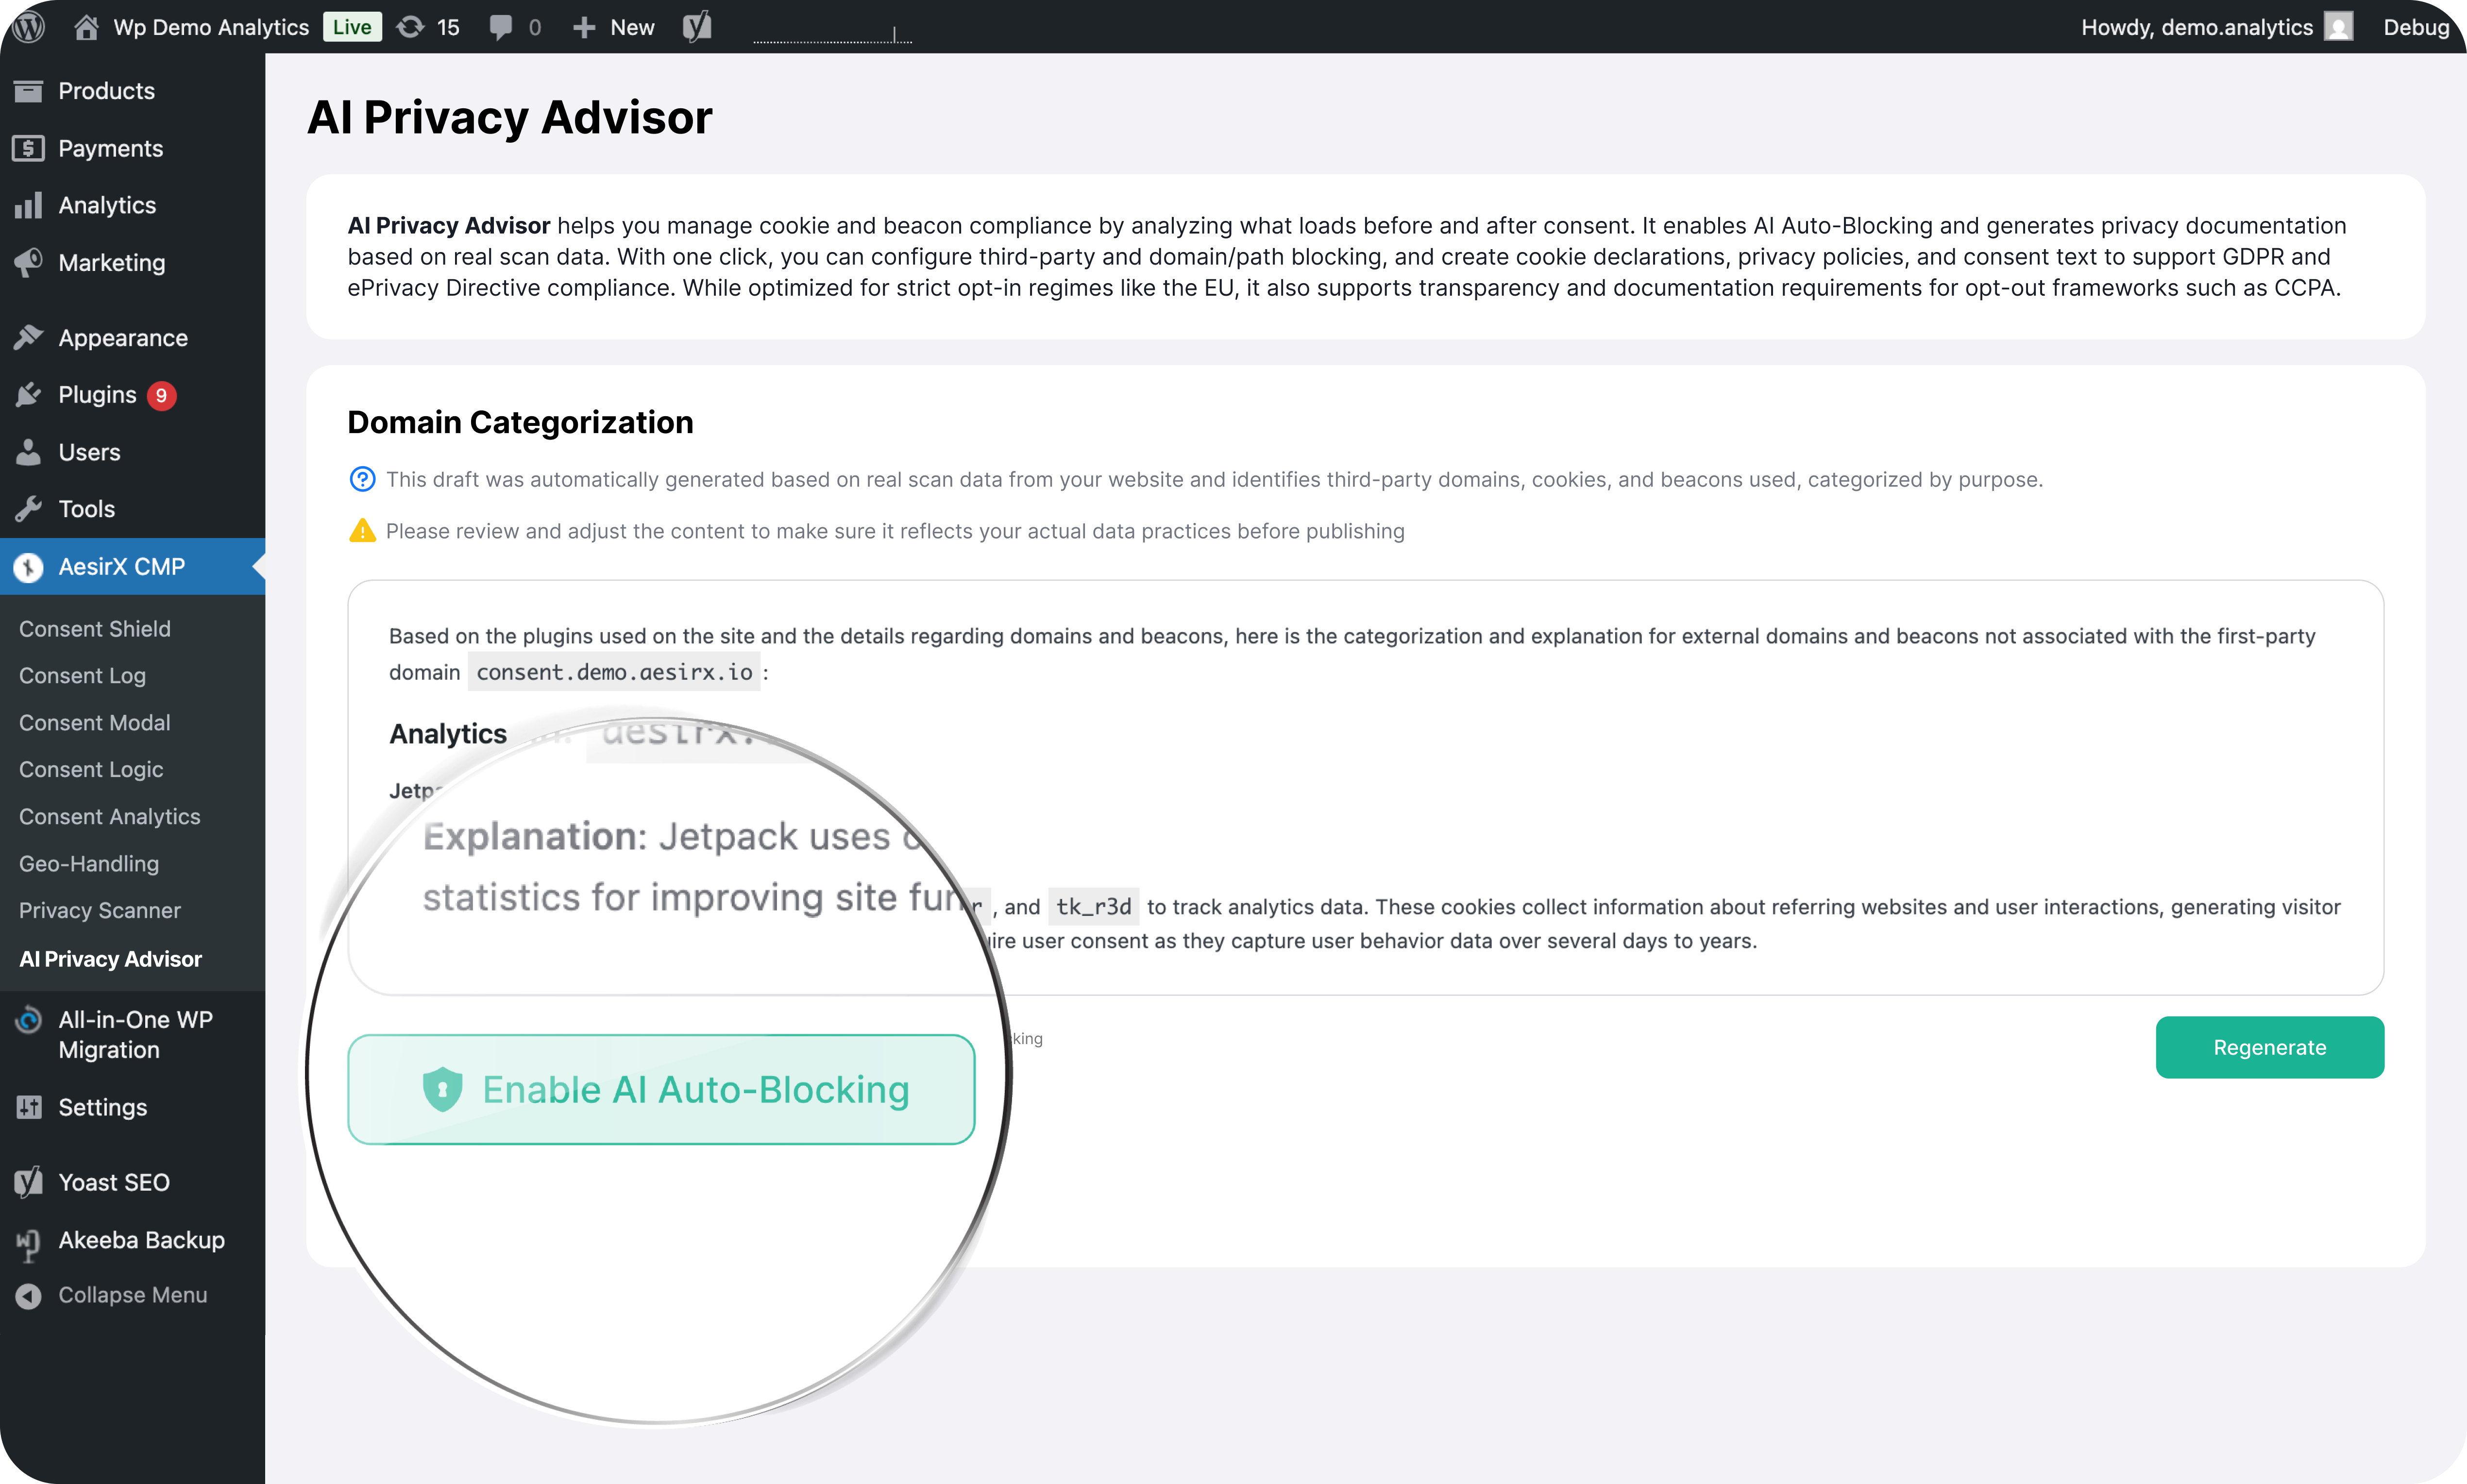Click the shield icon on Auto-Blocking button
The image size is (2467, 1484).
tap(442, 1089)
